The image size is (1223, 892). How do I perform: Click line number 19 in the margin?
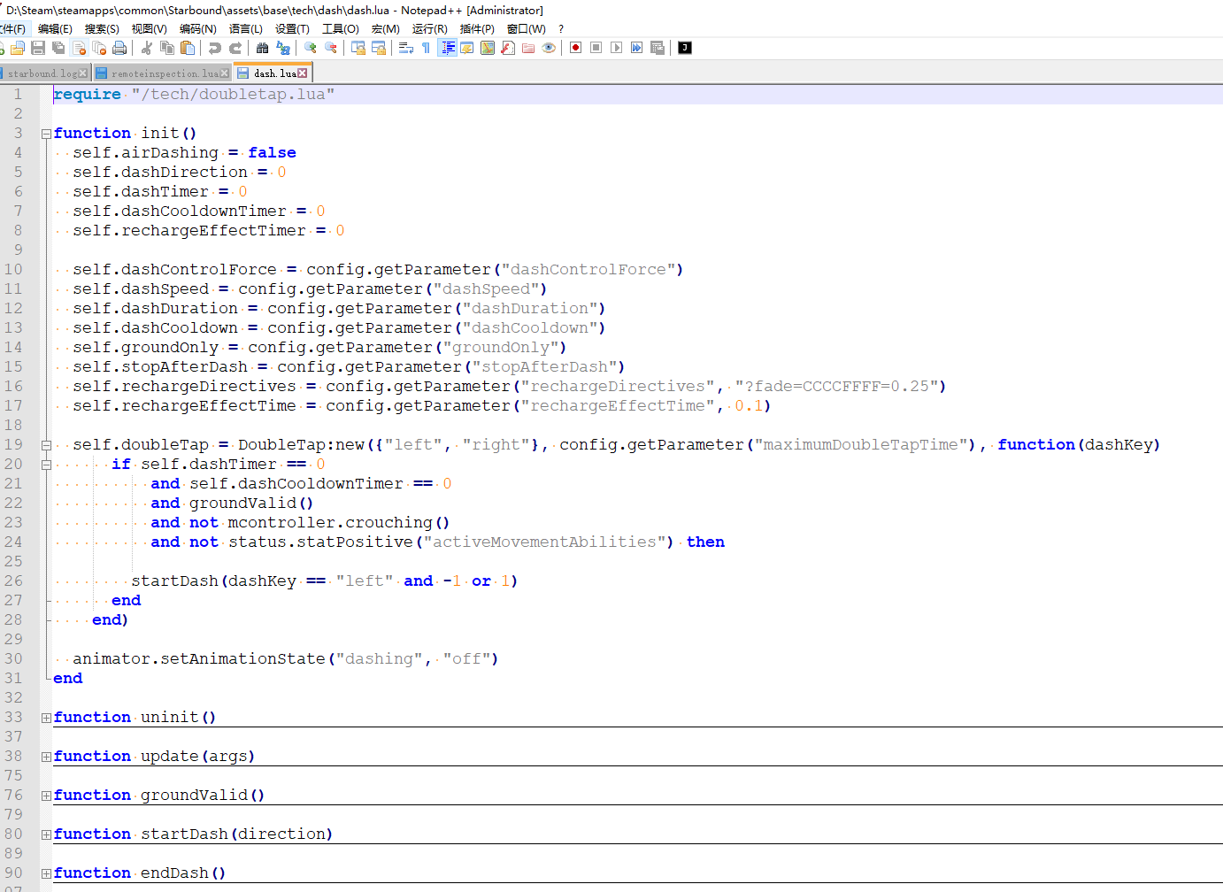pyautogui.click(x=13, y=445)
